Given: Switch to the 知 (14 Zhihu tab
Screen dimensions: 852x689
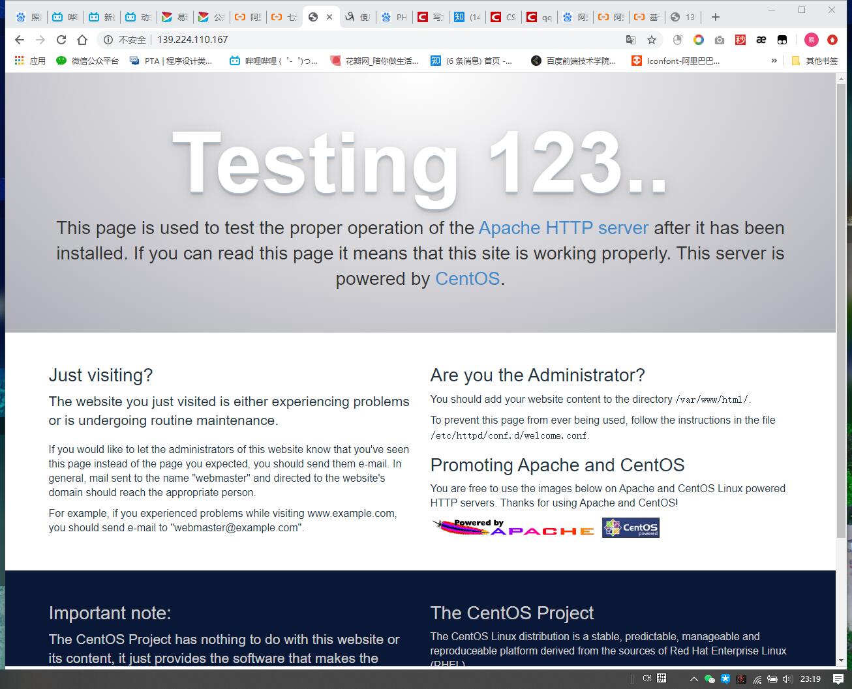Looking at the screenshot, I should (467, 17).
